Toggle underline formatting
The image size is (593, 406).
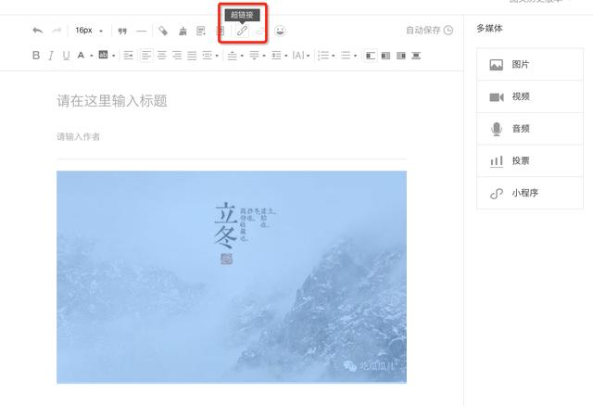coord(66,56)
